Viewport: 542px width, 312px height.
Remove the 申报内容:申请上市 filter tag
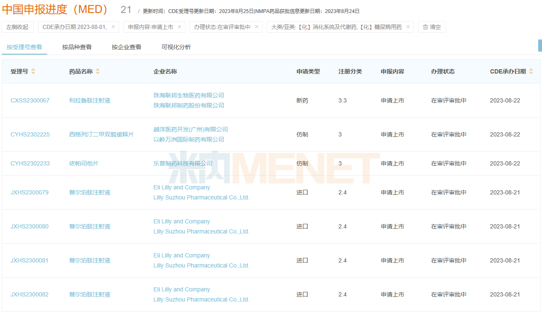(x=180, y=27)
